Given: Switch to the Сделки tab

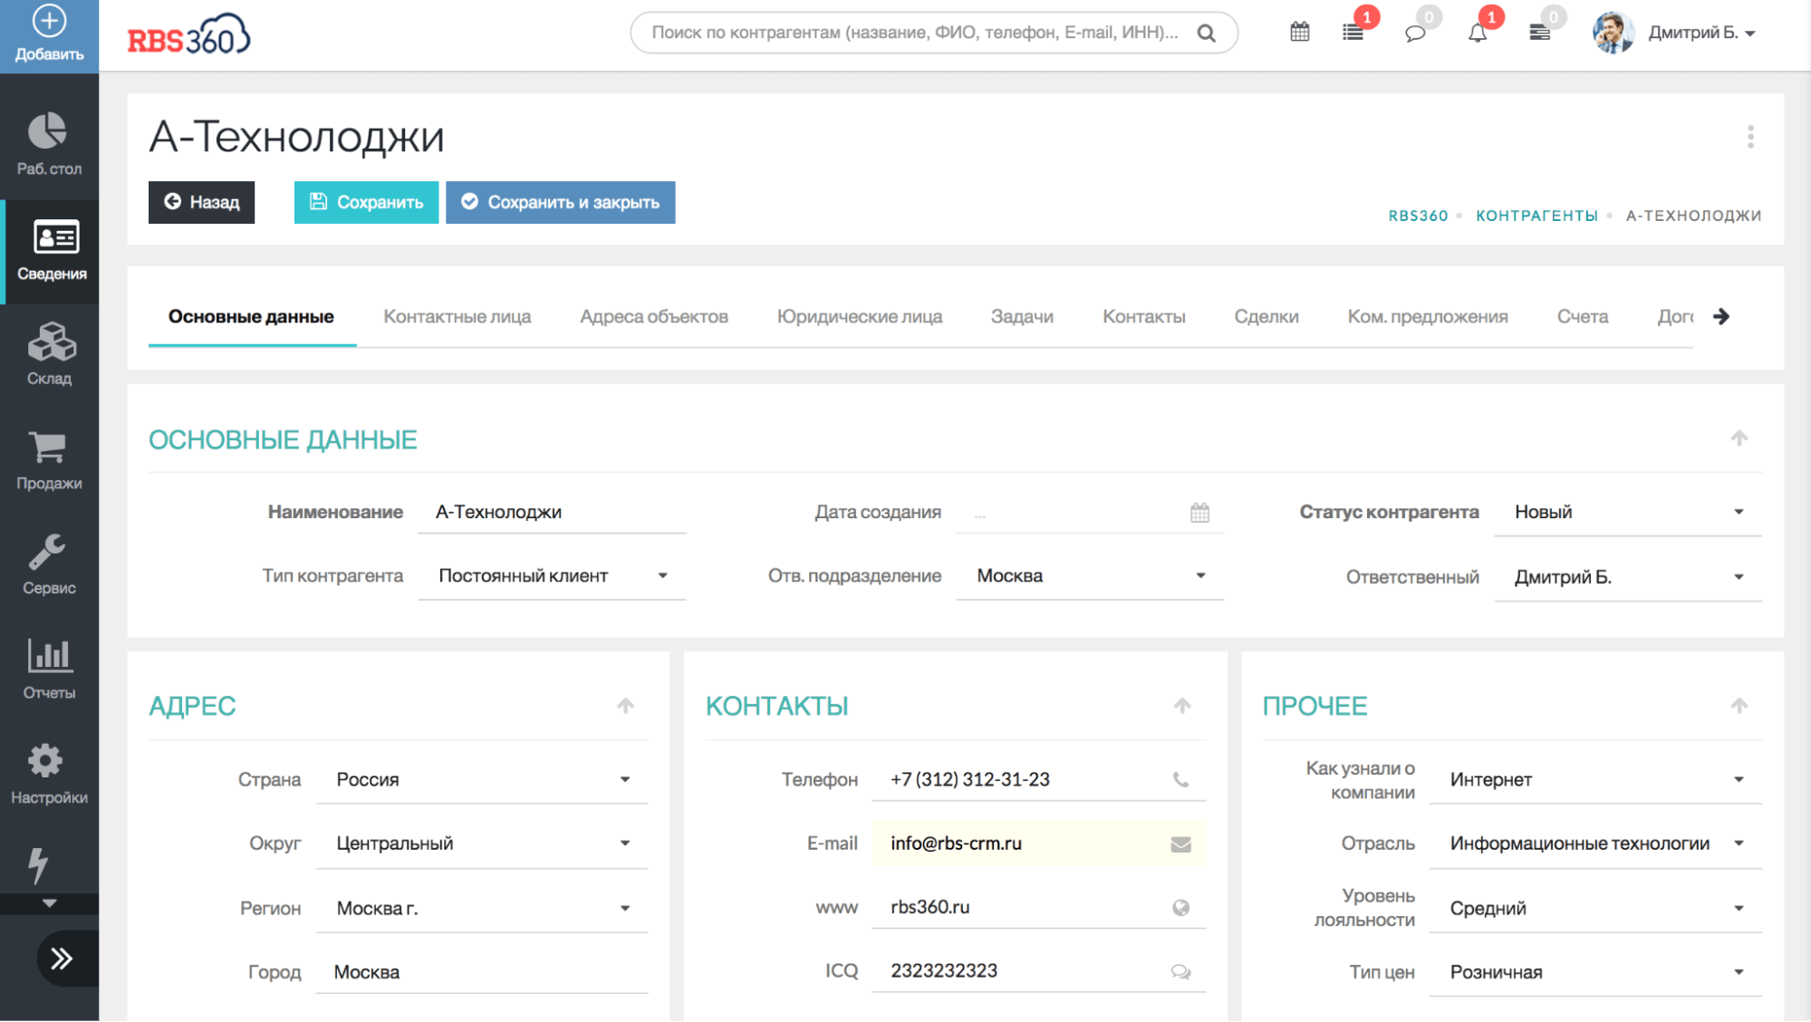Looking at the screenshot, I should 1266,317.
